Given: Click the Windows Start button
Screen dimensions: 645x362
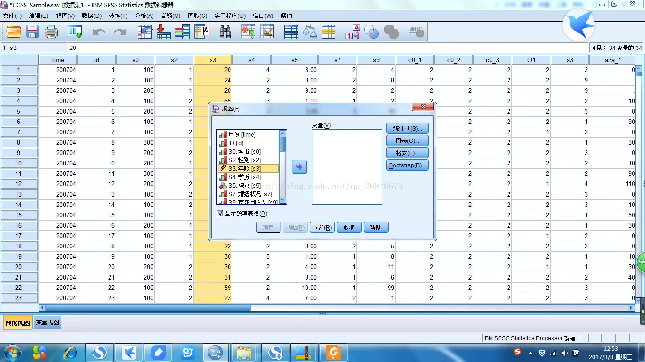Looking at the screenshot, I should pyautogui.click(x=12, y=353).
